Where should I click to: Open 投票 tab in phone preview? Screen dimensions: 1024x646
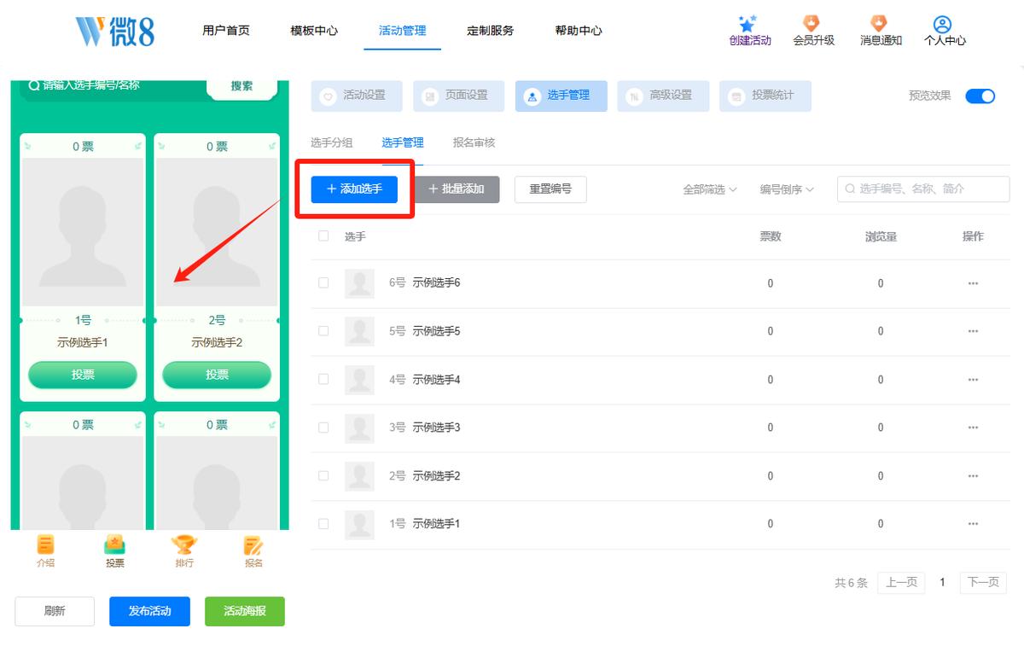click(x=114, y=551)
